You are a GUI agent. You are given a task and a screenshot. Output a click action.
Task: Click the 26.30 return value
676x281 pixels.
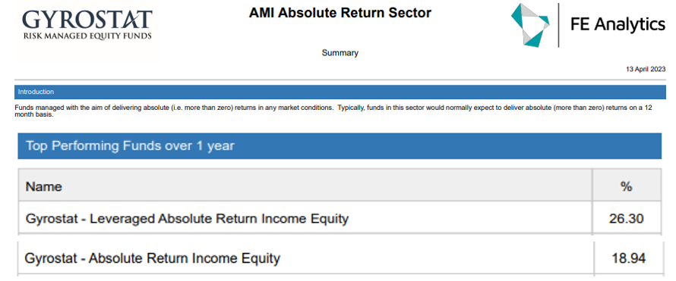(627, 219)
